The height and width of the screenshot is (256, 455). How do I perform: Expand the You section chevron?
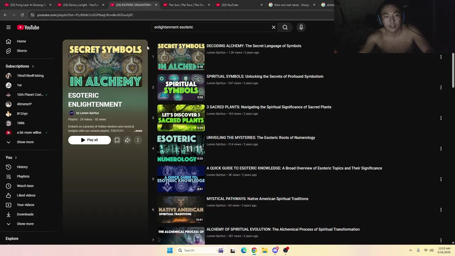pos(16,158)
